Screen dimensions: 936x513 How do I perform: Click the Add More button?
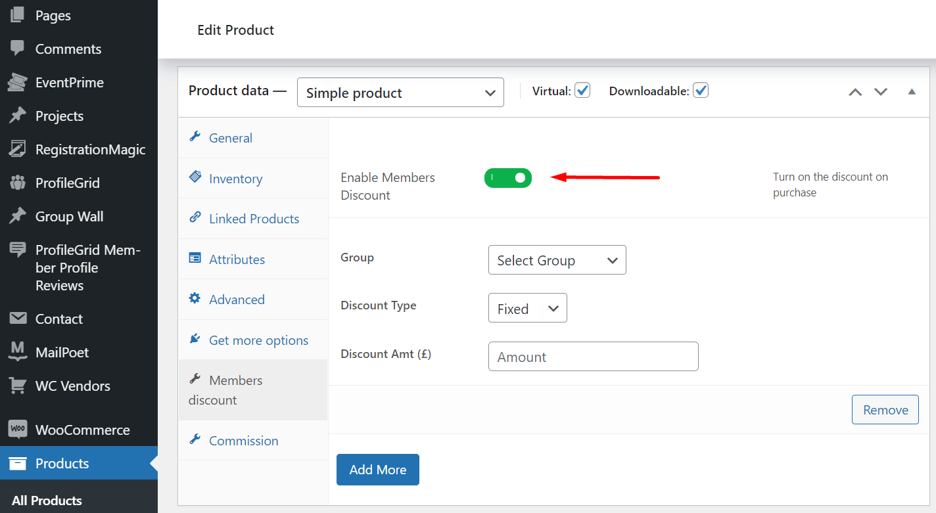(x=377, y=469)
